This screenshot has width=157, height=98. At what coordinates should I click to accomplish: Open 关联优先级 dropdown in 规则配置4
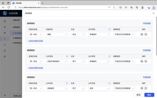tap(36, 88)
